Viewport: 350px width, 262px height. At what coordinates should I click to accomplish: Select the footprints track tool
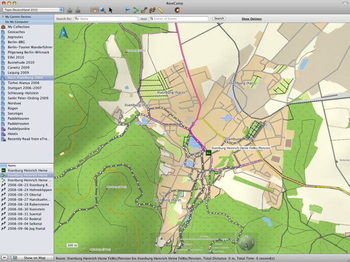tap(152, 10)
